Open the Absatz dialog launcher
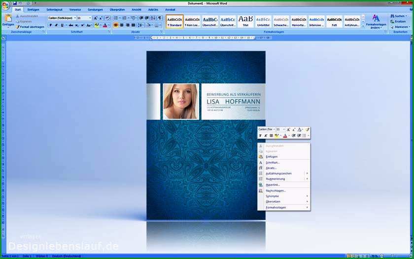Image resolution: width=414 pixels, height=259 pixels. click(161, 32)
